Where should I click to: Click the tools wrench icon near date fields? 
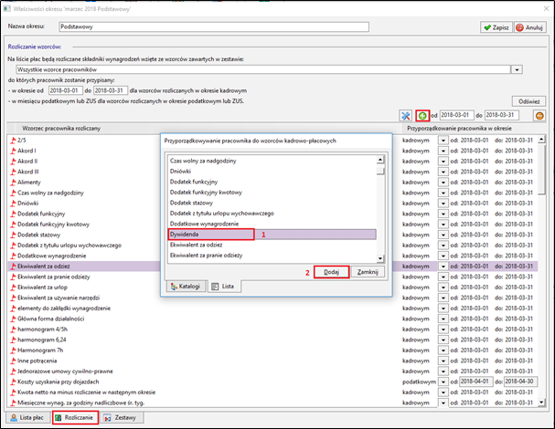pyautogui.click(x=406, y=116)
